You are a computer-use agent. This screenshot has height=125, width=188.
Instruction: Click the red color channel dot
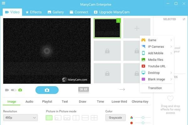tap(132, 123)
